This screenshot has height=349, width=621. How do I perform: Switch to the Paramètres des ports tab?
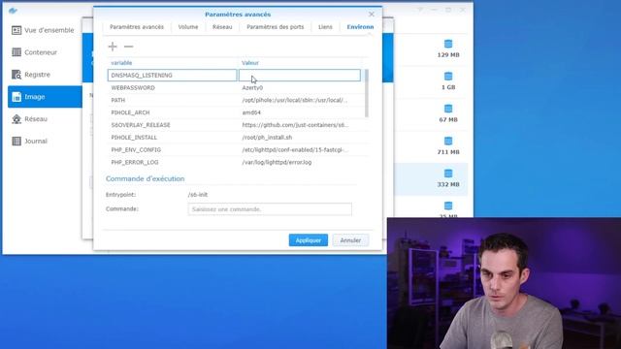point(276,27)
